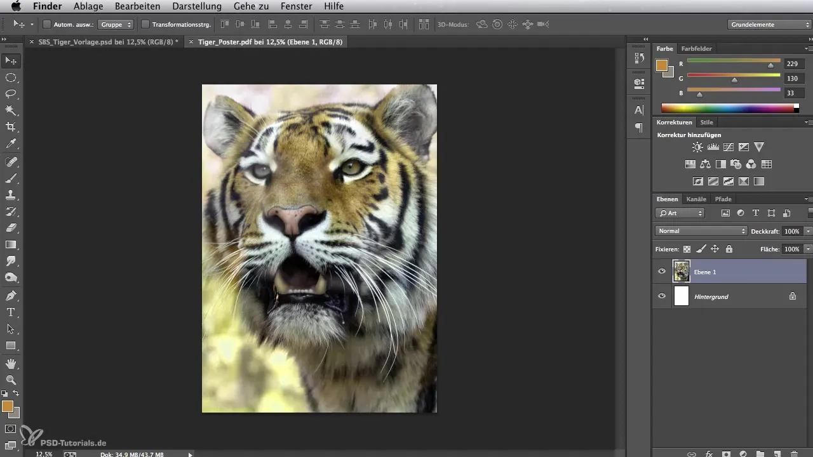Open the Hilfe menu
813x457 pixels.
coord(333,6)
